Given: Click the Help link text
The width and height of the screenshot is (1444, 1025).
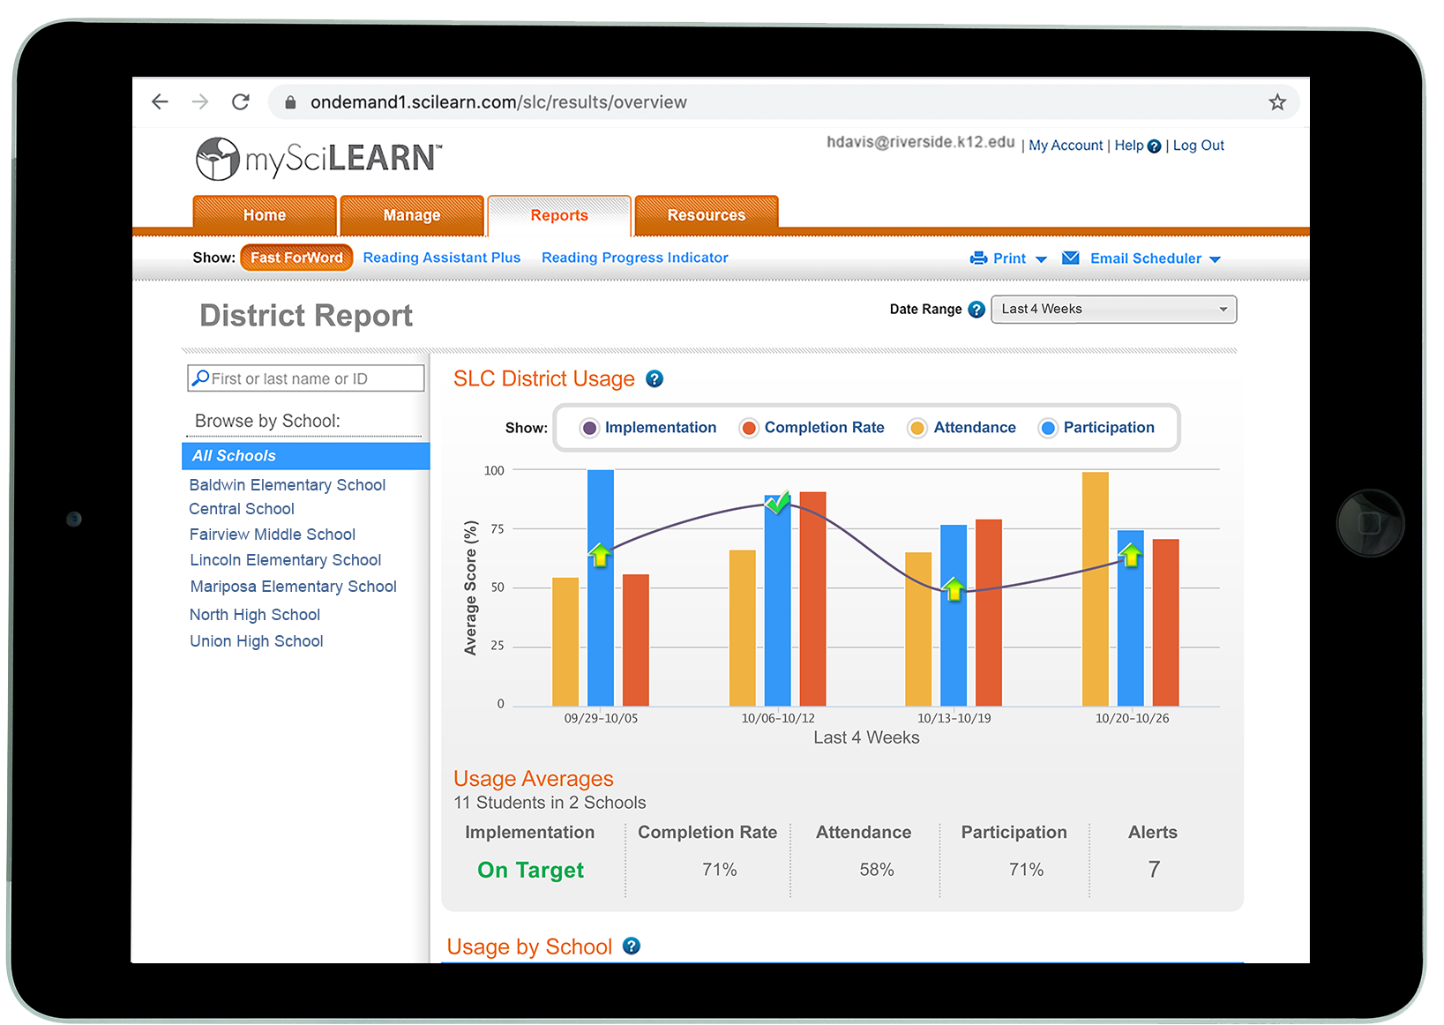Looking at the screenshot, I should click(1128, 146).
